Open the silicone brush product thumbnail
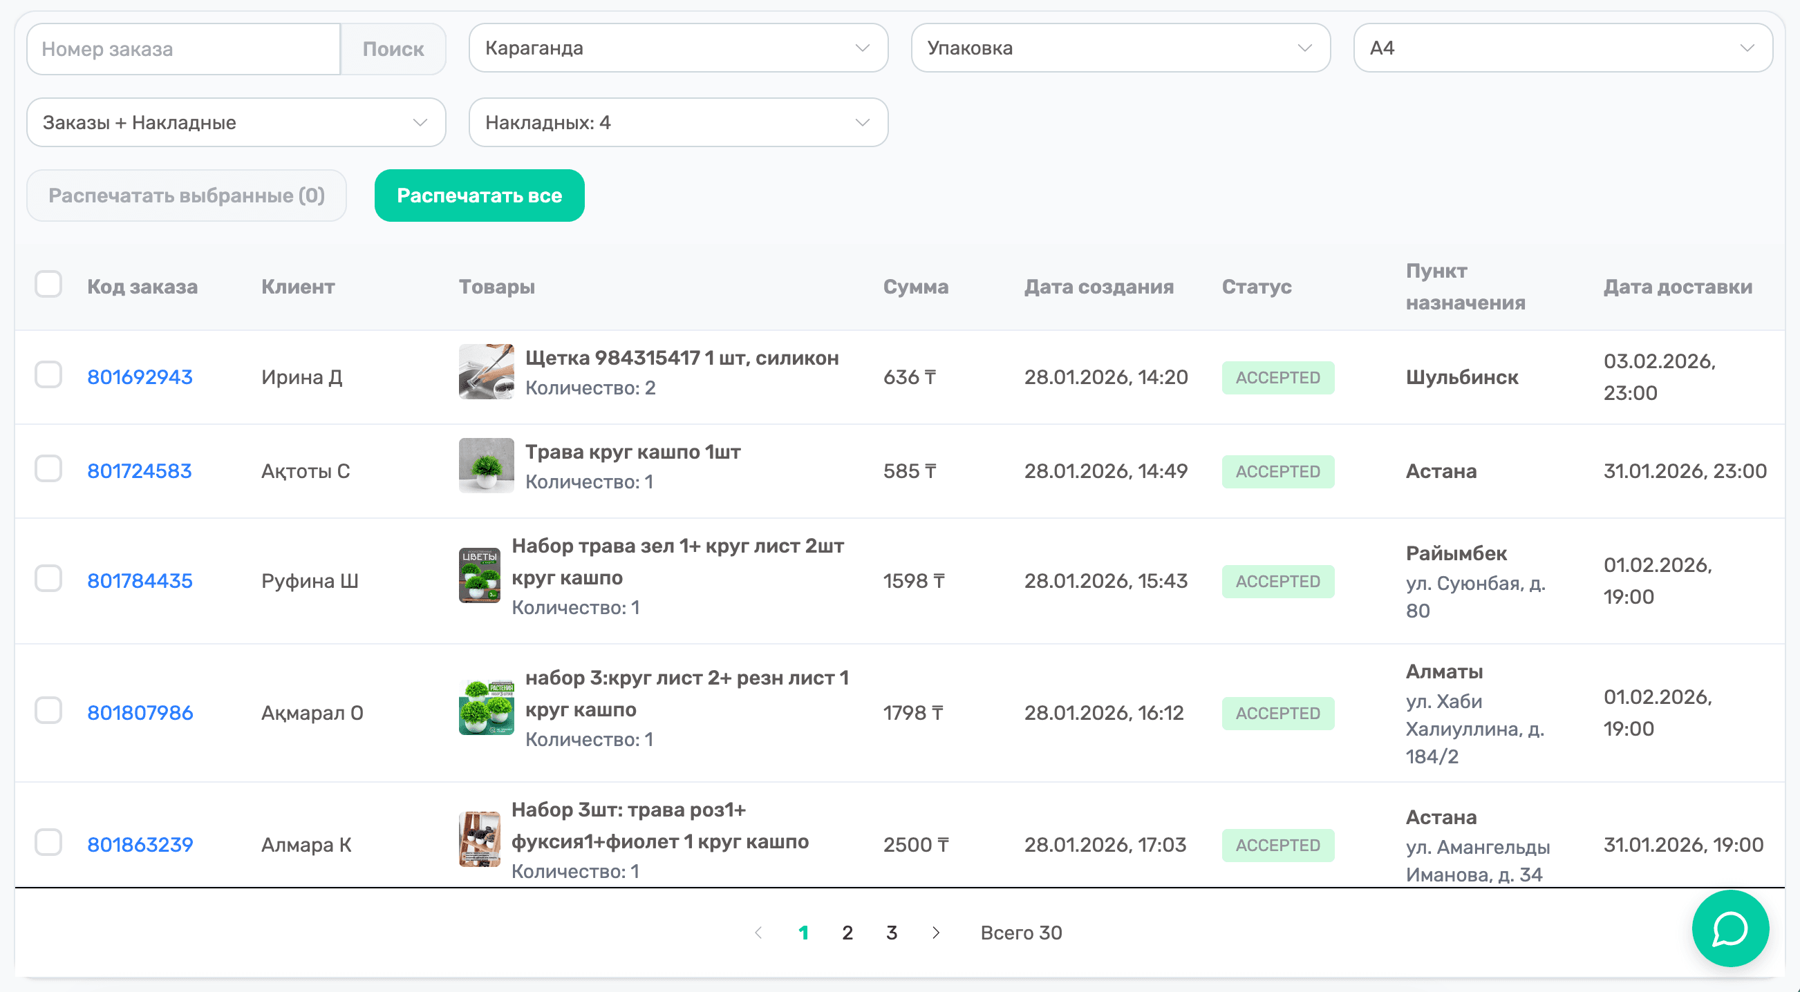Screen dimensions: 1800x992 click(x=486, y=372)
